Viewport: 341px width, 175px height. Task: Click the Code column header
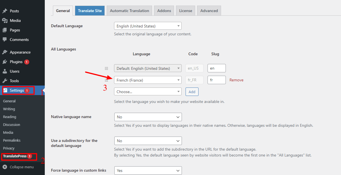click(193, 54)
